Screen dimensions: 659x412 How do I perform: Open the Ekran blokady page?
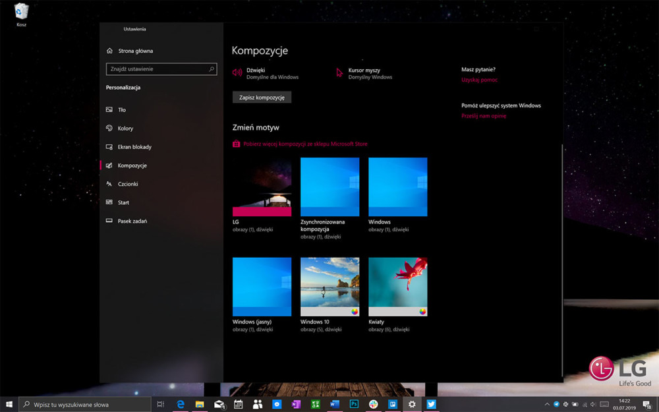(x=129, y=147)
